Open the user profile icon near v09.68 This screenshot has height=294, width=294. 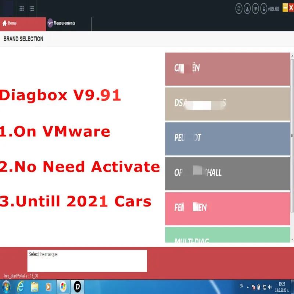coord(247,8)
